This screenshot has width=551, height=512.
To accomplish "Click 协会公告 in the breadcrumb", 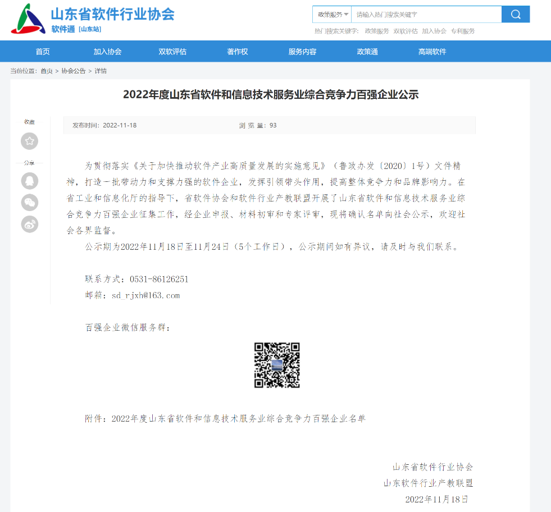I will (74, 71).
